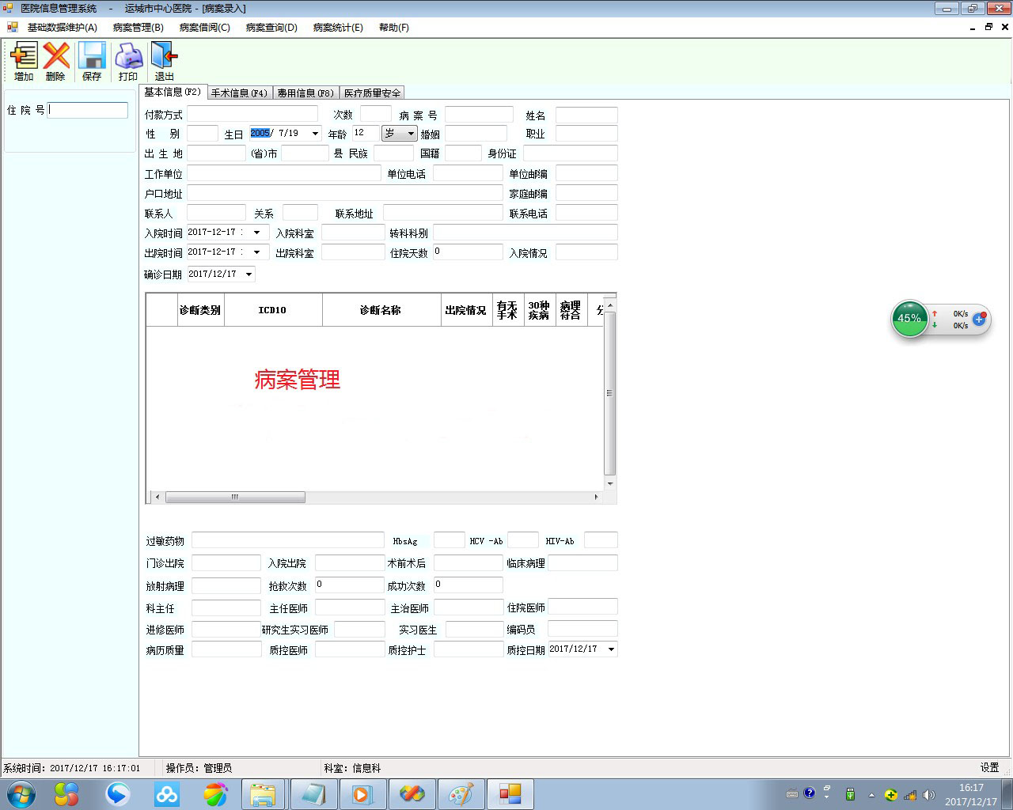Click the volume tray icon
Screen dimensions: 1013x810
(929, 795)
